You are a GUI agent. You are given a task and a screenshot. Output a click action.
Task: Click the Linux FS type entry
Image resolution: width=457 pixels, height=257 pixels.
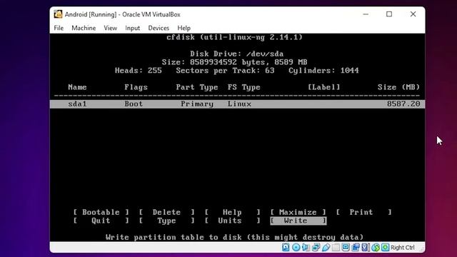[240, 104]
